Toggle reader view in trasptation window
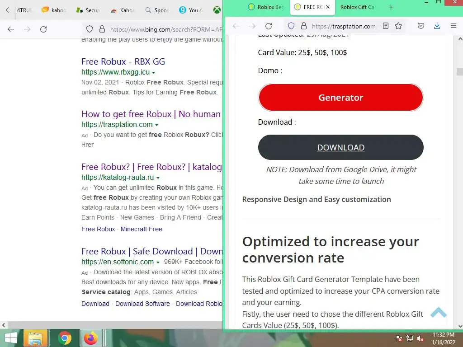The image size is (463, 347). (x=385, y=26)
